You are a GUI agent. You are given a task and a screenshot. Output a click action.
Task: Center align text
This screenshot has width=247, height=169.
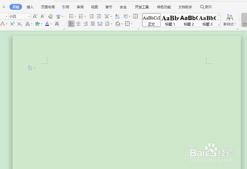[x=78, y=24]
